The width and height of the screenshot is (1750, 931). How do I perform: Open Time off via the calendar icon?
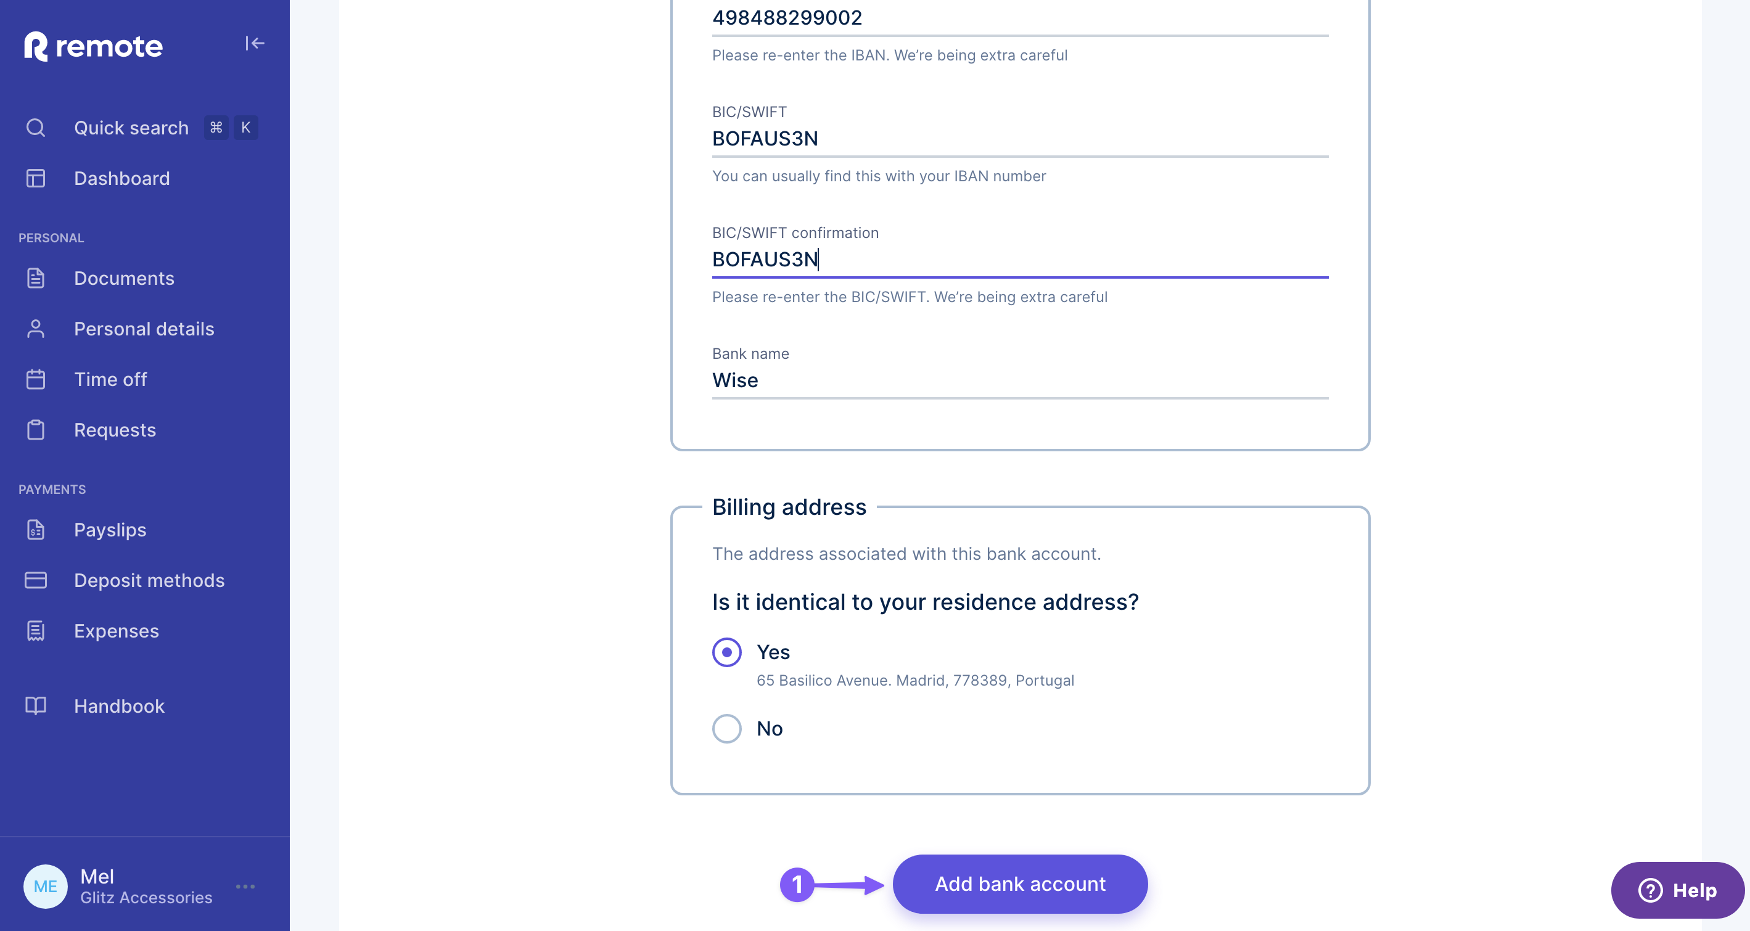coord(35,379)
